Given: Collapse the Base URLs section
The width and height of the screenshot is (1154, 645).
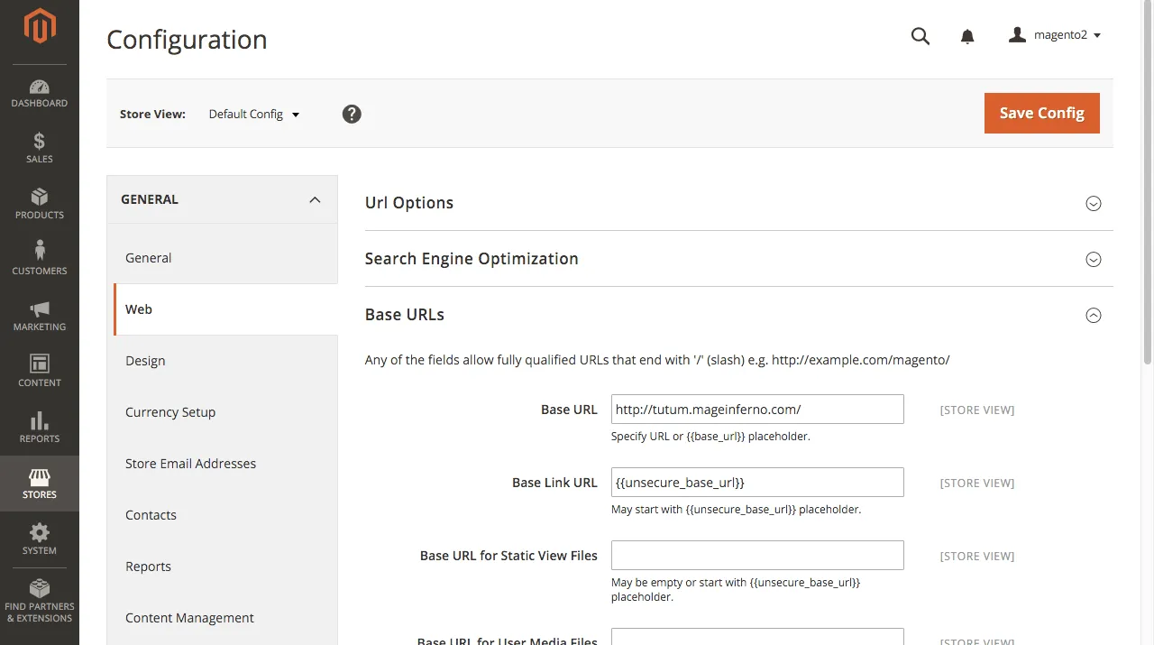Looking at the screenshot, I should (1094, 315).
